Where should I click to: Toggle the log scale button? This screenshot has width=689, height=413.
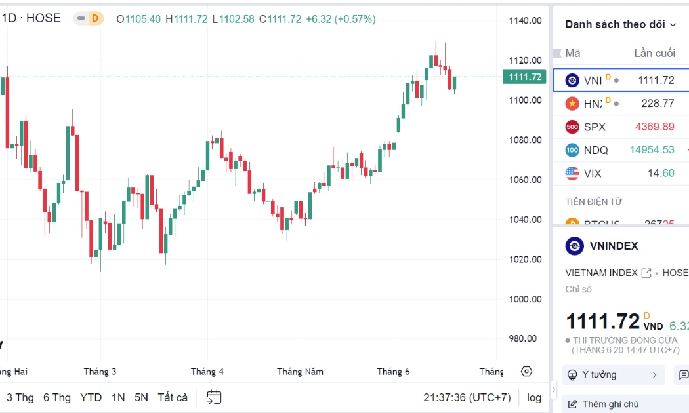click(534, 397)
